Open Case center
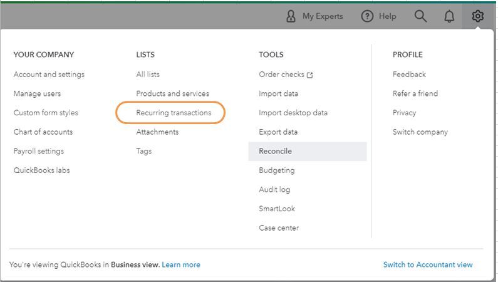This screenshot has height=282, width=498. (x=279, y=227)
